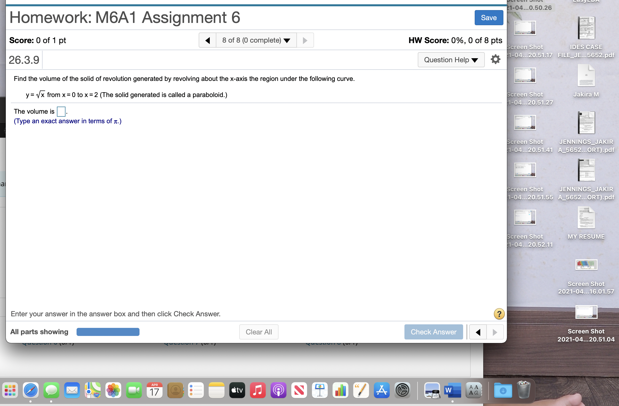Click bottom previous question arrow
619x406 pixels.
pyautogui.click(x=477, y=332)
